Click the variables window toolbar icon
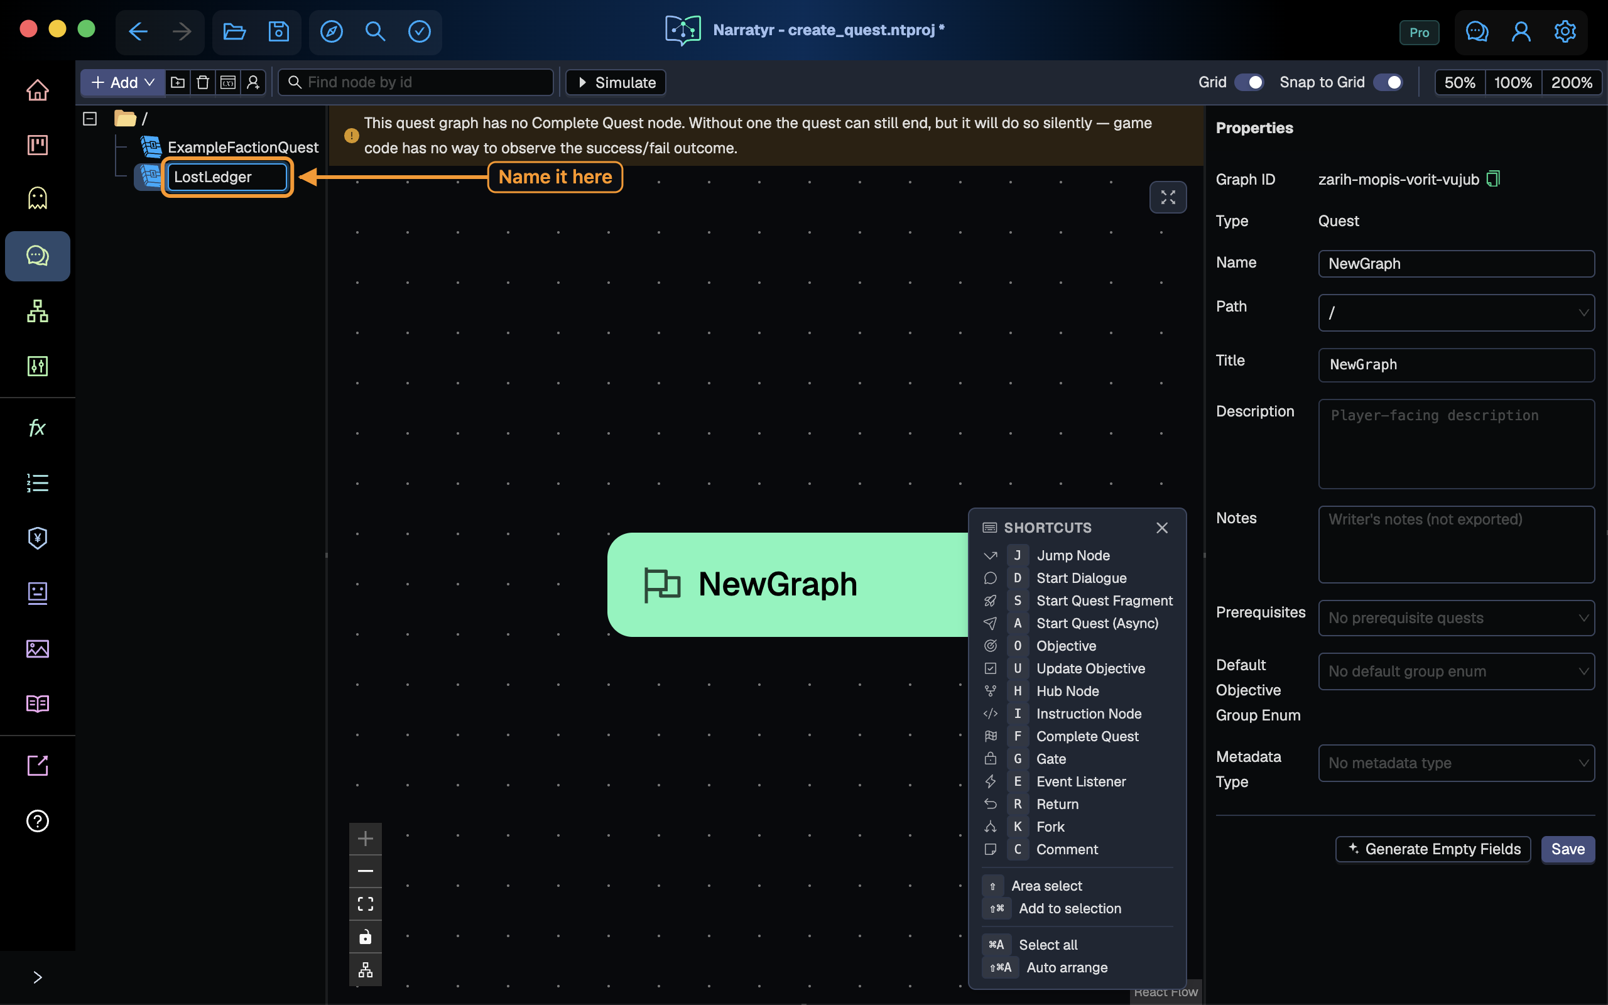The width and height of the screenshot is (1608, 1005). click(x=228, y=82)
